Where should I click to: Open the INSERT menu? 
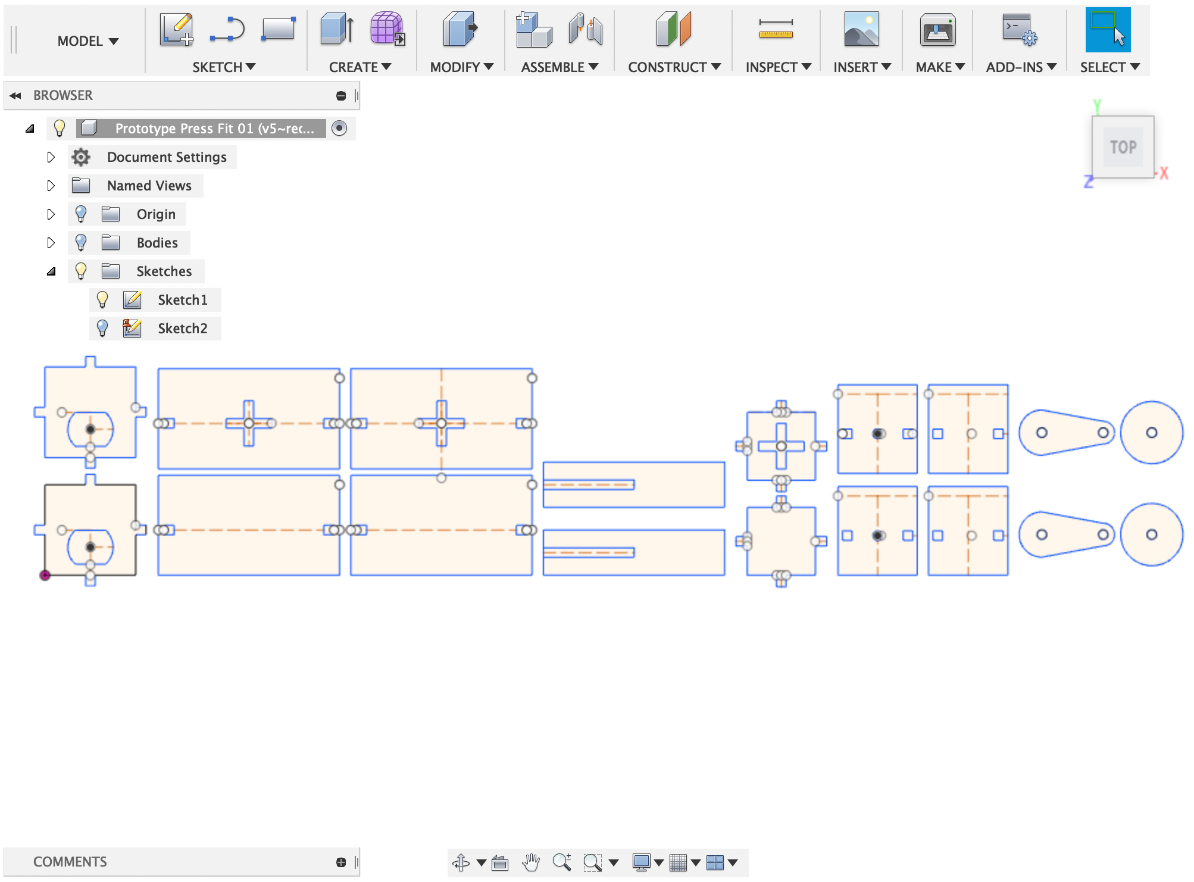tap(862, 67)
